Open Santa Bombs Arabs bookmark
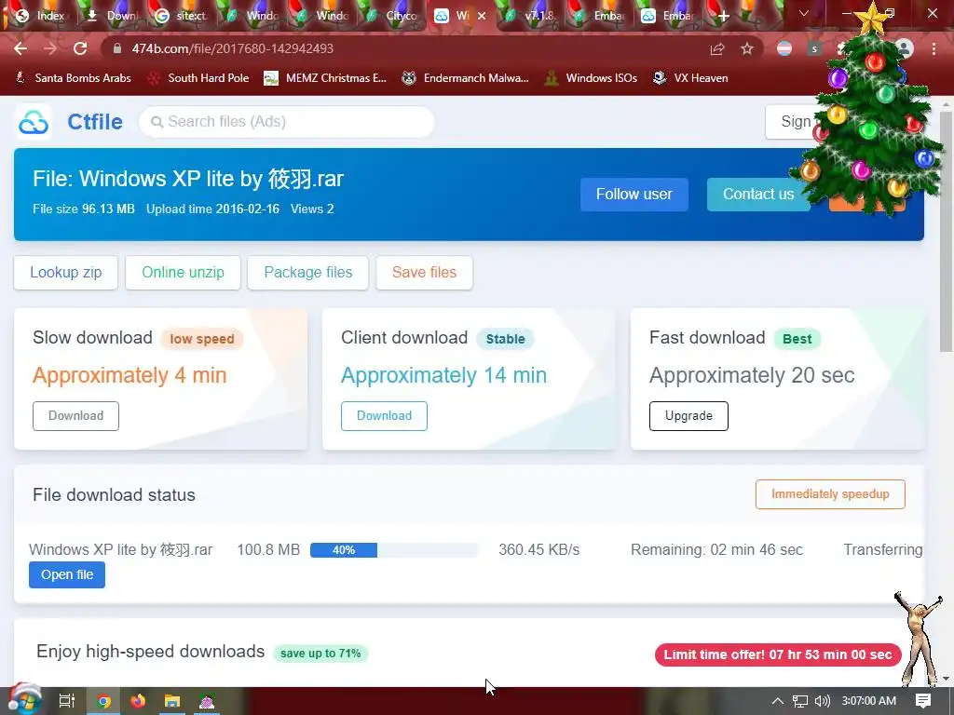The height and width of the screenshot is (715, 954). click(x=73, y=78)
